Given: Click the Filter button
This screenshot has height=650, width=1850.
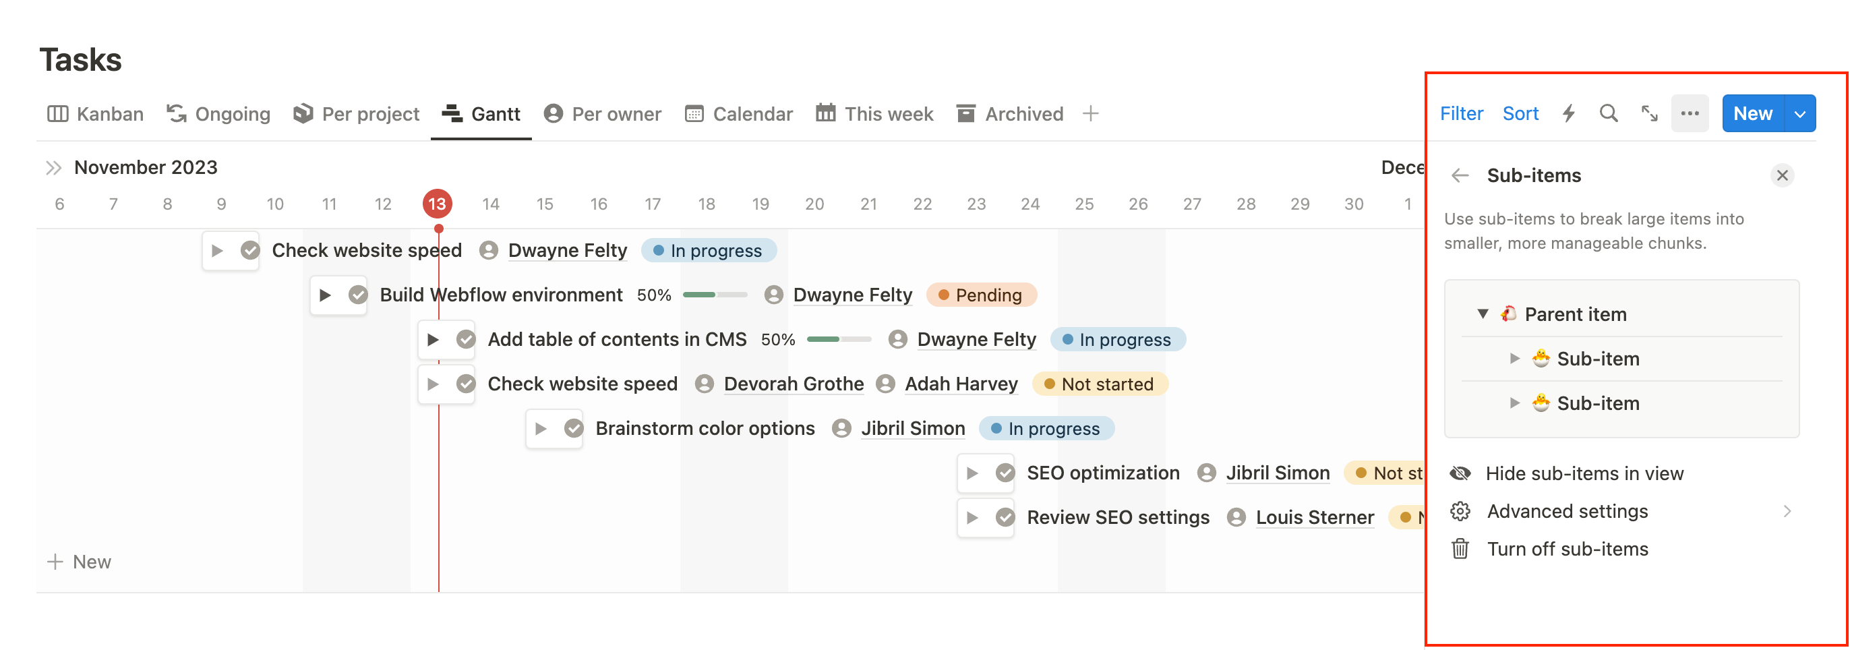Looking at the screenshot, I should (1461, 113).
